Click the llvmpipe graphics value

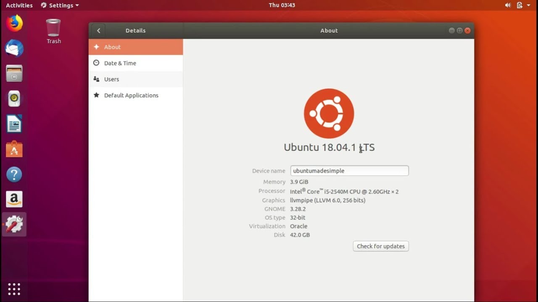pos(328,200)
